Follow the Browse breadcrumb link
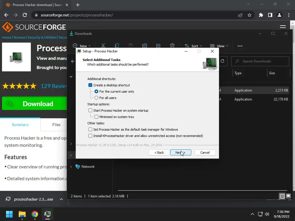This screenshot has height=221, width=295. [x=19, y=37]
